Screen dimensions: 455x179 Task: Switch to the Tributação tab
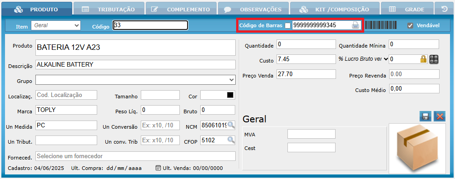pos(109,9)
